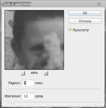Viewport: 106px width, 108px height.
Task: Zoom out the preview with minus button
Action: point(23,73)
